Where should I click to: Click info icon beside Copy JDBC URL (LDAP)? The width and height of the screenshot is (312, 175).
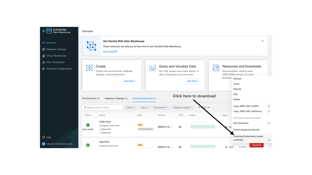coord(269,106)
